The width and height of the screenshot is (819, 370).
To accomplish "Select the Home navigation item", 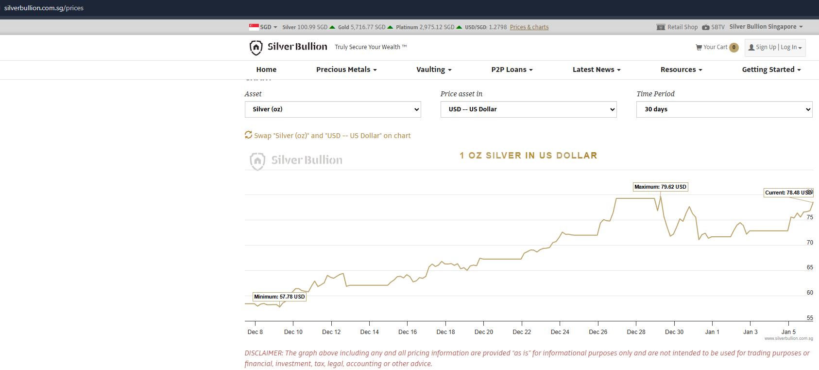I will [x=266, y=70].
